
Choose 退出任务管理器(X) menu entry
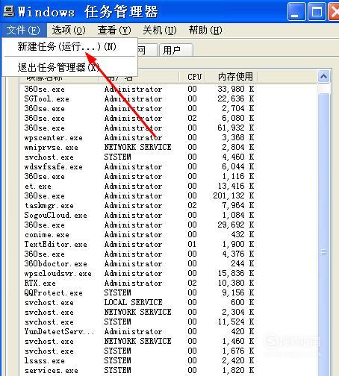coord(69,67)
